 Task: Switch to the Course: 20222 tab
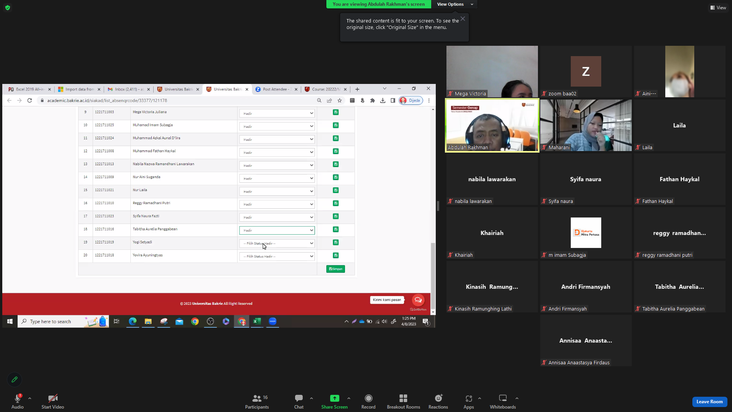(x=326, y=89)
